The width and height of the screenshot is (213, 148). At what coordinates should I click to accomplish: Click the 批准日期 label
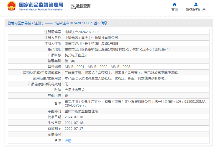54,117
